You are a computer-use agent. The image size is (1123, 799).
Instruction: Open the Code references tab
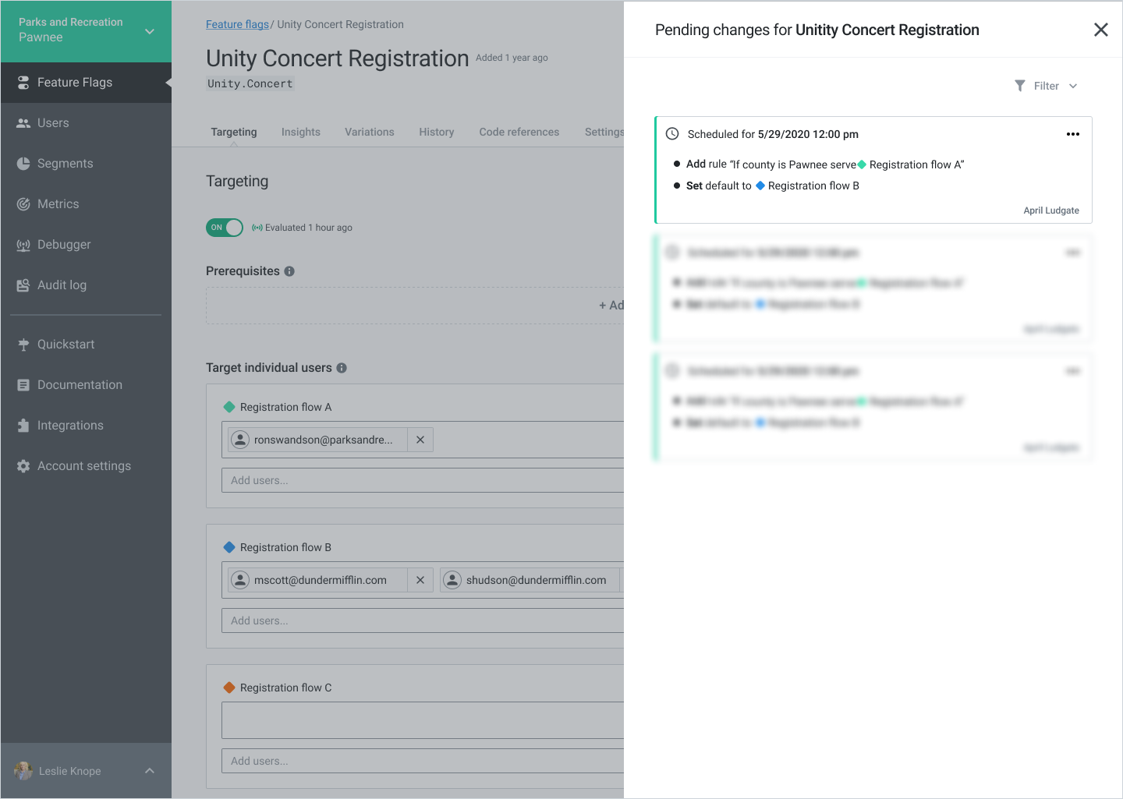pos(519,133)
